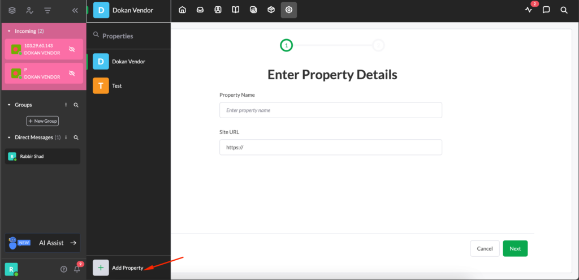Image resolution: width=579 pixels, height=280 pixels.
Task: Hide visitor P with eye-slash icon
Action: tap(72, 73)
